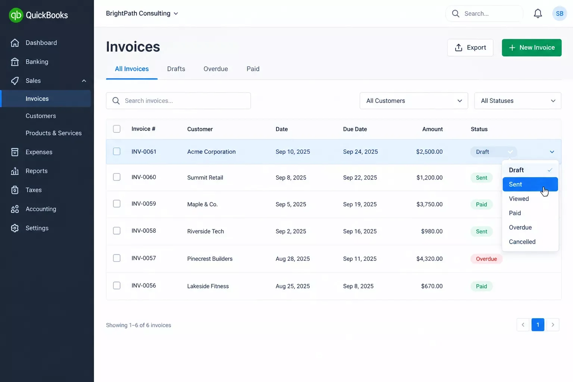Viewport: 573px width, 382px height.
Task: Click the row chevron at the end of INV-0061
Action: (552, 152)
